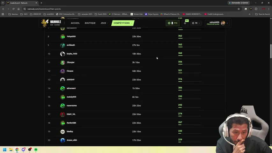Open a new browser tab
The height and width of the screenshot is (153, 272).
click(x=41, y=3)
